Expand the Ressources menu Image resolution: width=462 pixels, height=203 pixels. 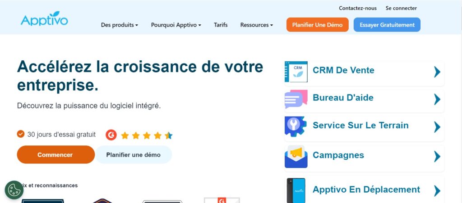point(256,25)
